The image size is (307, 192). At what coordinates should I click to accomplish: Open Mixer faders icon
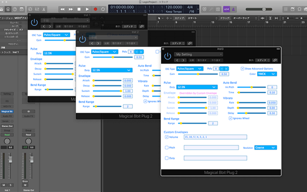point(37,9)
